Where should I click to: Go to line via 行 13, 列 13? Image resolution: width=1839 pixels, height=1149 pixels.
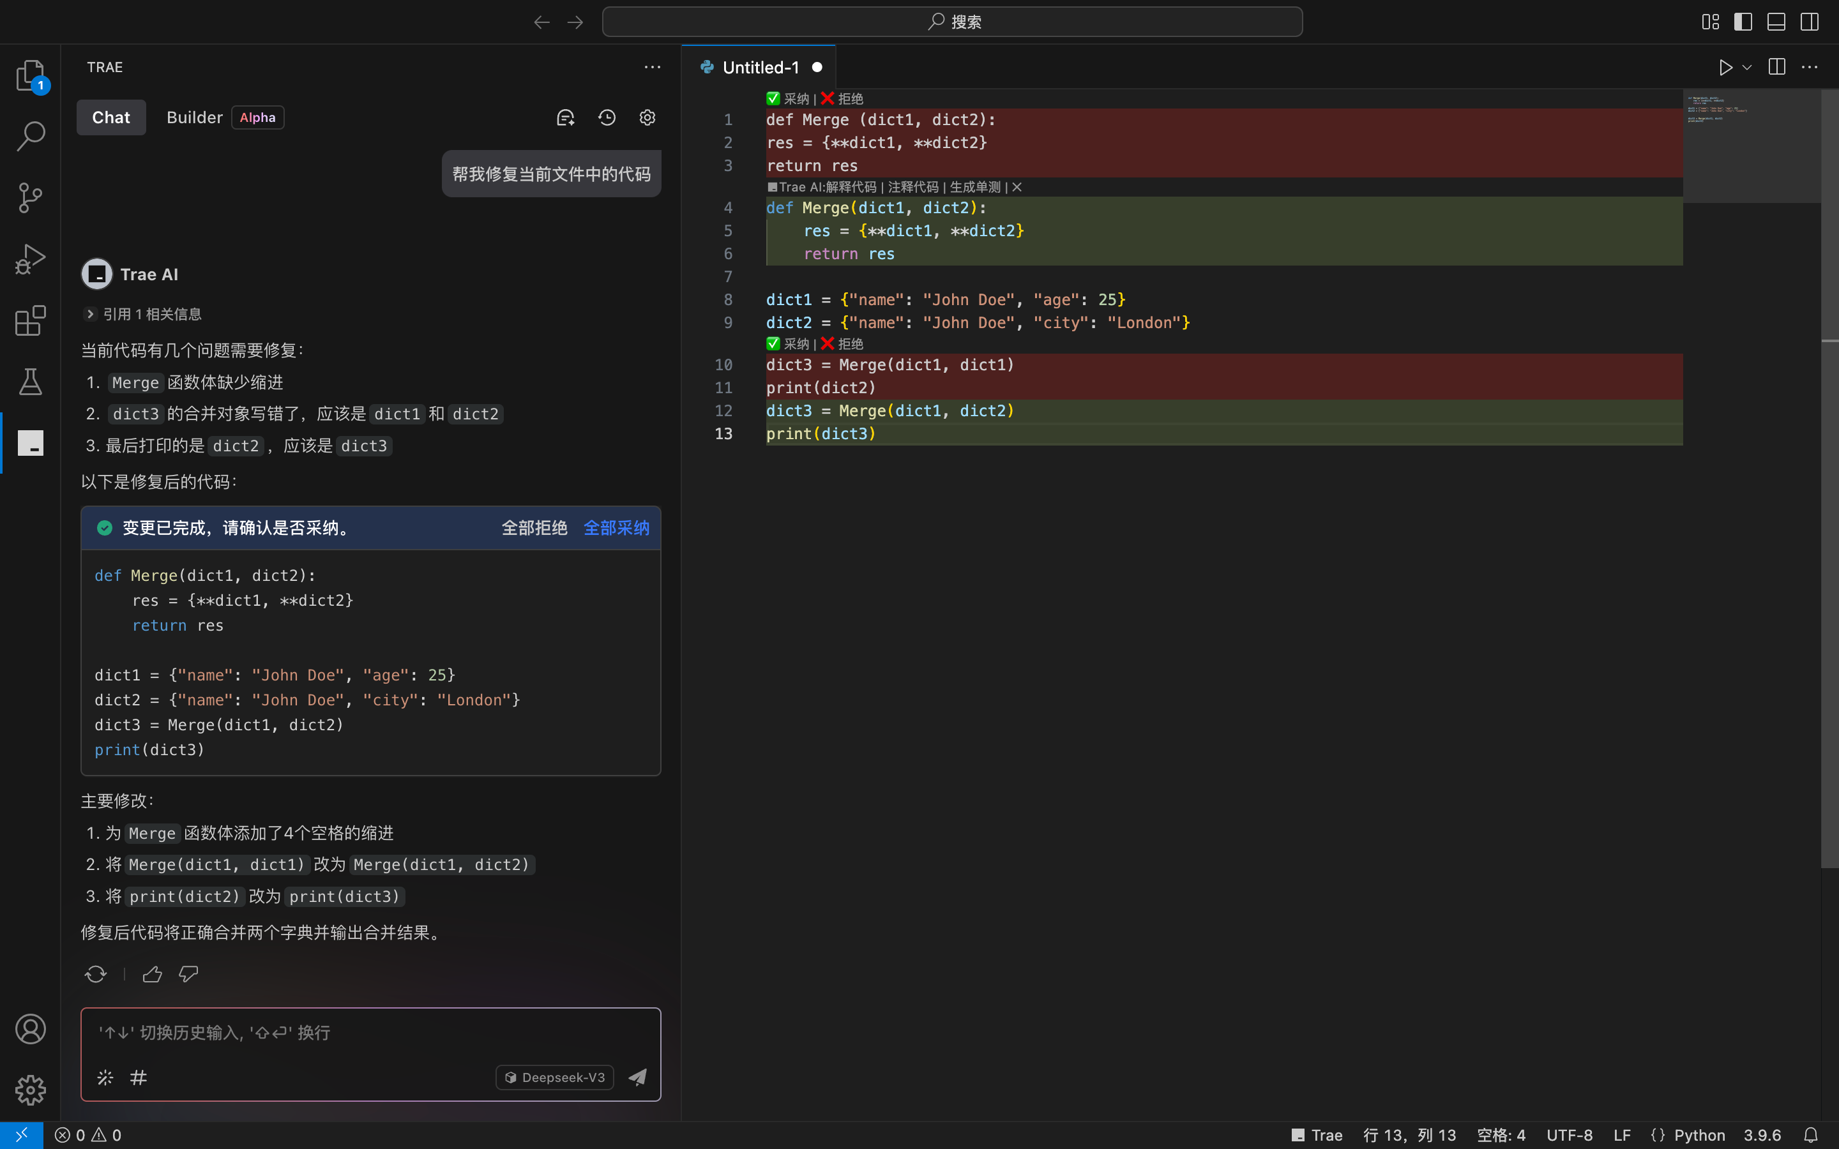click(x=1409, y=1134)
